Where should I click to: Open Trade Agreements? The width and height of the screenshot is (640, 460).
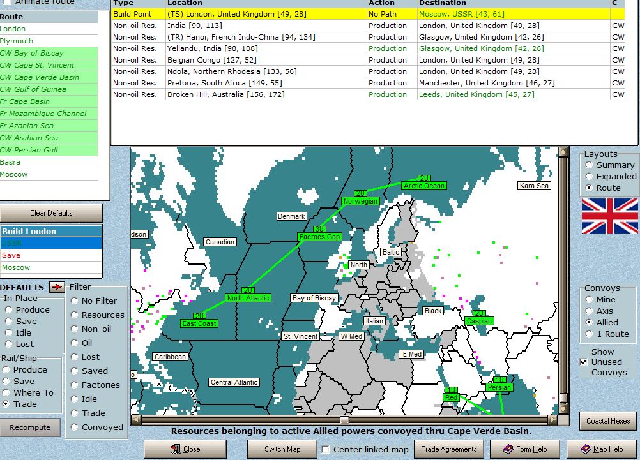[449, 449]
